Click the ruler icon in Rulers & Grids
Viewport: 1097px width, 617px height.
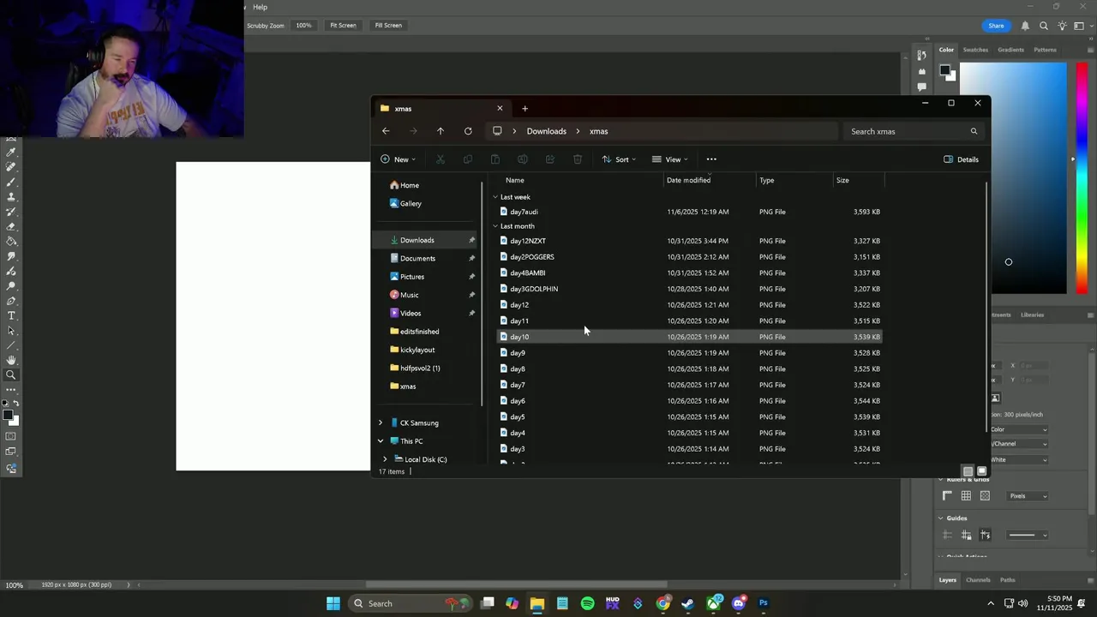tap(947, 496)
